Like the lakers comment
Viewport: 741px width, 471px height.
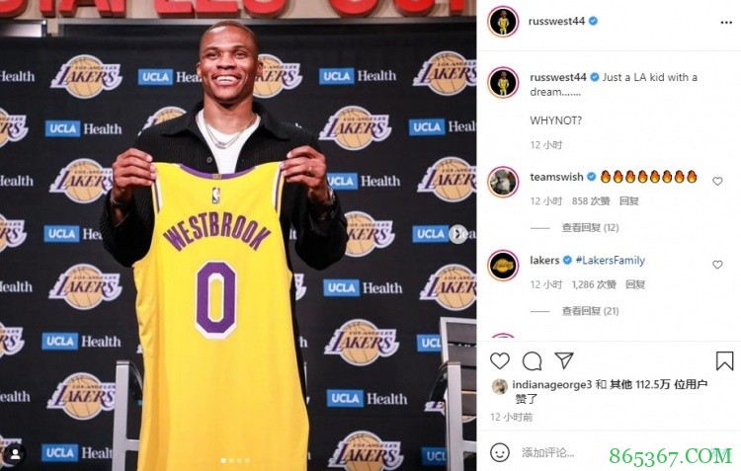click(x=717, y=265)
